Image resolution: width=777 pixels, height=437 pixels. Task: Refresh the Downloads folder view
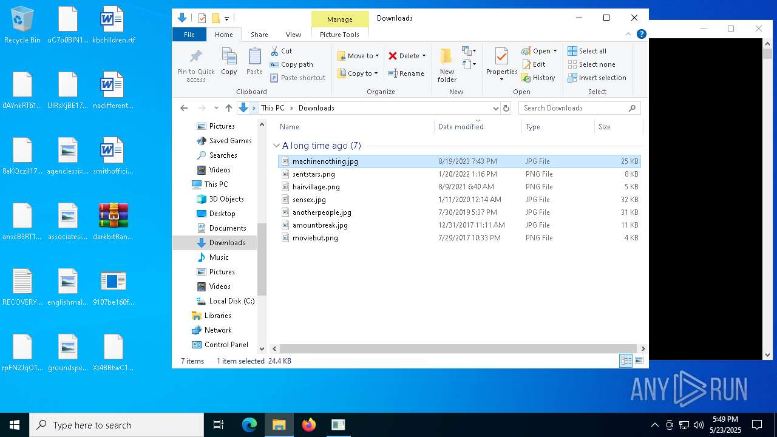tap(506, 108)
